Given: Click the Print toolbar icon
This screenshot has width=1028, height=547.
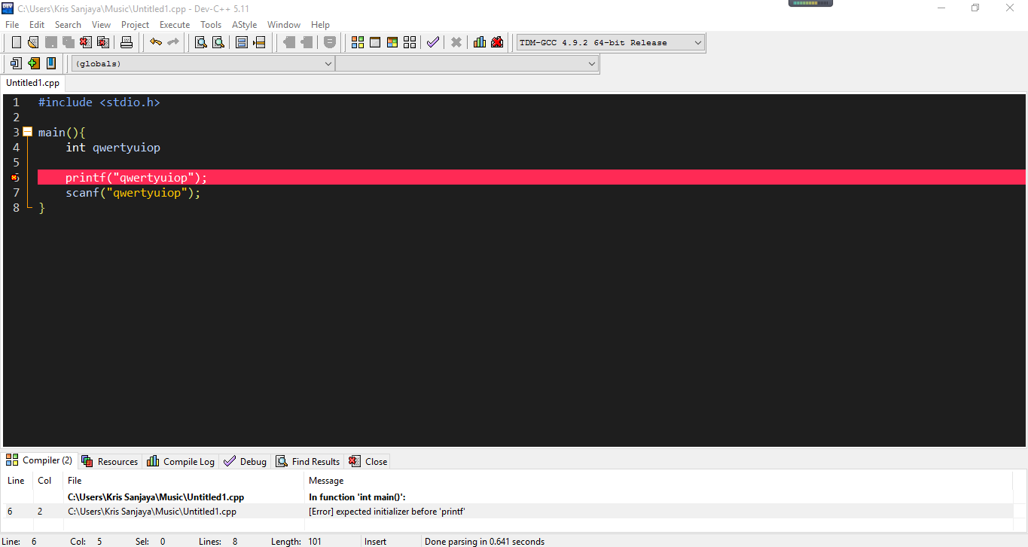Looking at the screenshot, I should pos(127,42).
